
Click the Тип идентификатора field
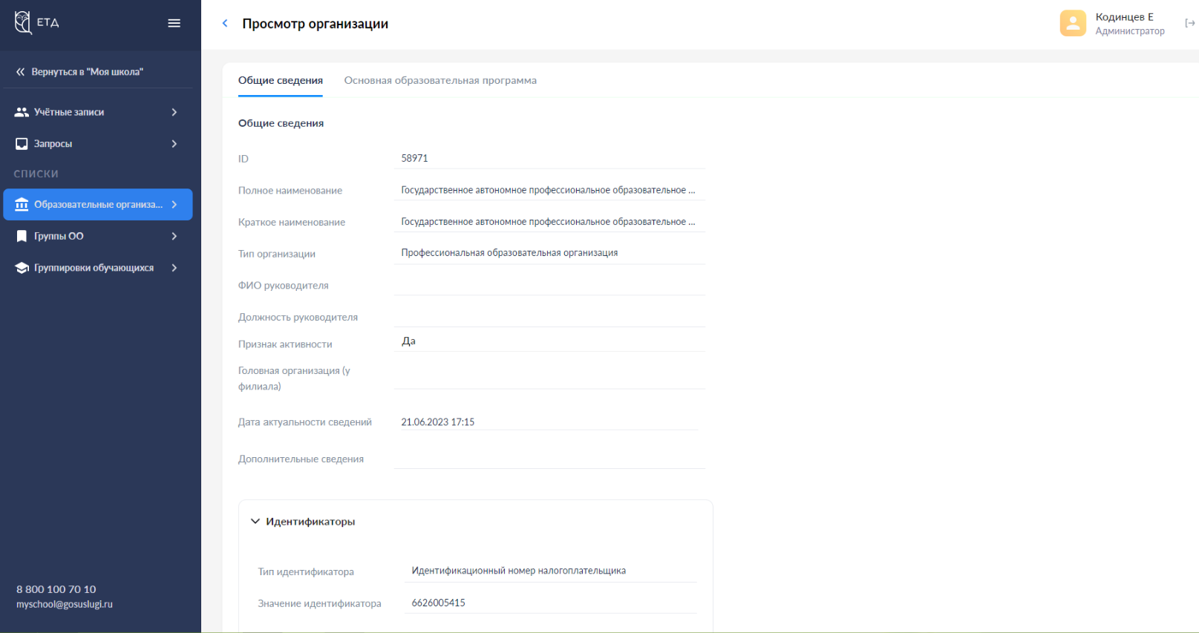[552, 571]
